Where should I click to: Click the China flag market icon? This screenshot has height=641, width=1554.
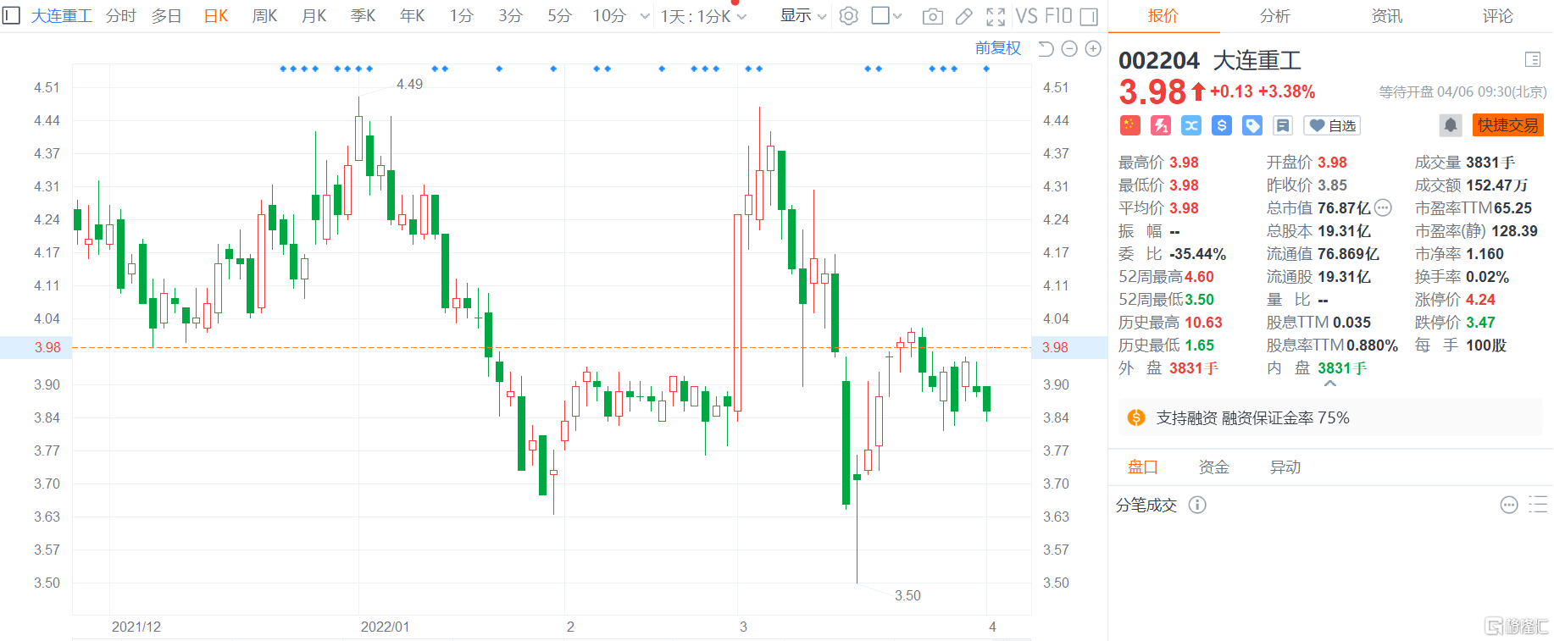click(x=1129, y=125)
